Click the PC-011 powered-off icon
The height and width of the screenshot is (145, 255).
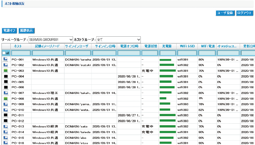tap(6, 115)
